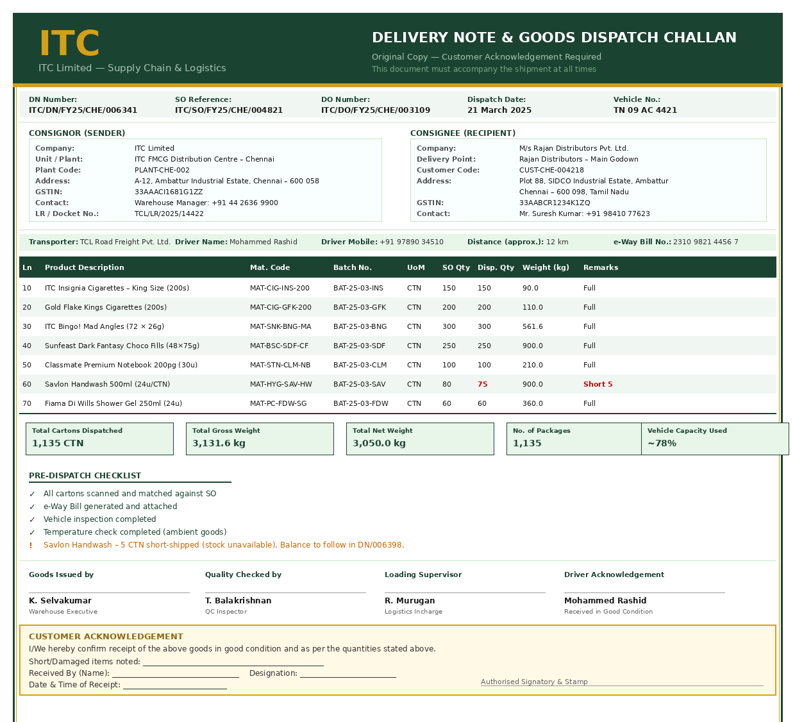Viewport: 795px width, 722px height.
Task: Click the checkmark for All cartons scanned
Action: (32, 494)
